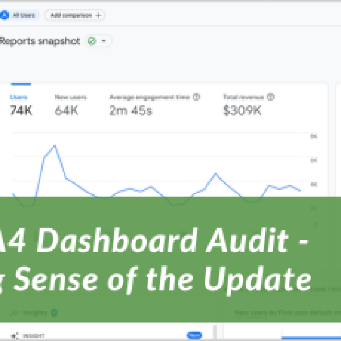The width and height of the screenshot is (341, 341).
Task: Click the blue New badge on insight card
Action: tap(194, 335)
